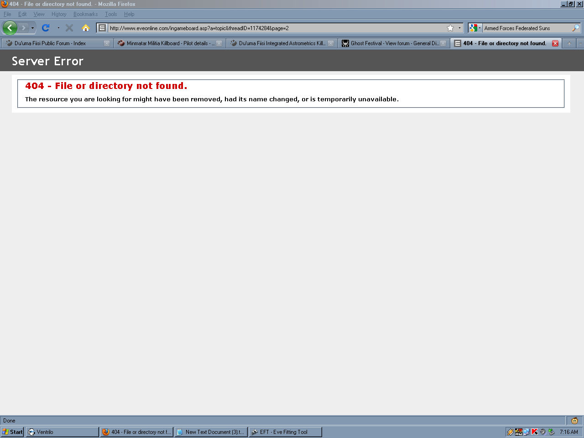Viewport: 584px width, 438px height.
Task: Click the Firefox logo in the title bar
Action: click(x=4, y=4)
